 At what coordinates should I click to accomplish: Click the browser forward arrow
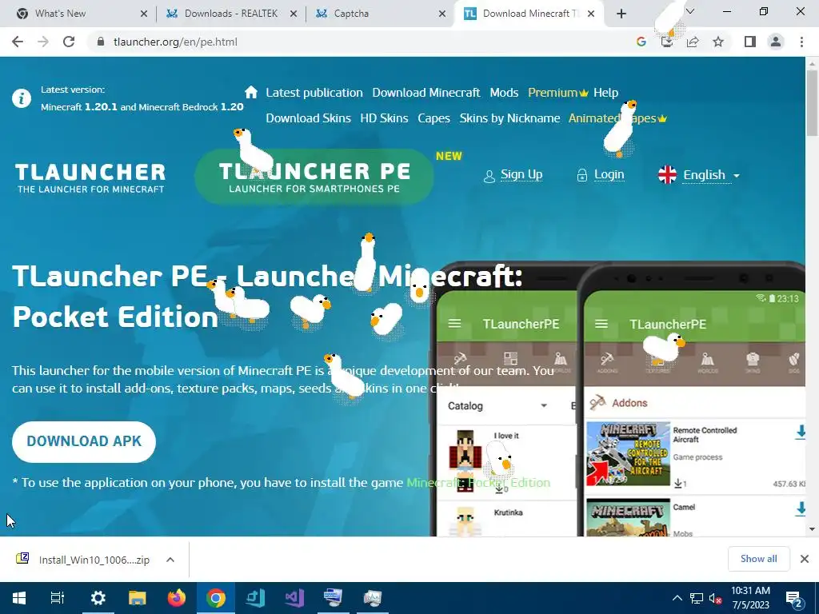(43, 42)
